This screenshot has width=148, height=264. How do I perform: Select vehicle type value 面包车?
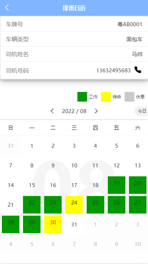134,39
